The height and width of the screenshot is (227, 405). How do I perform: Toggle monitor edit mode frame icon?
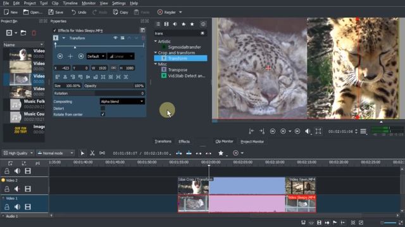click(318, 131)
